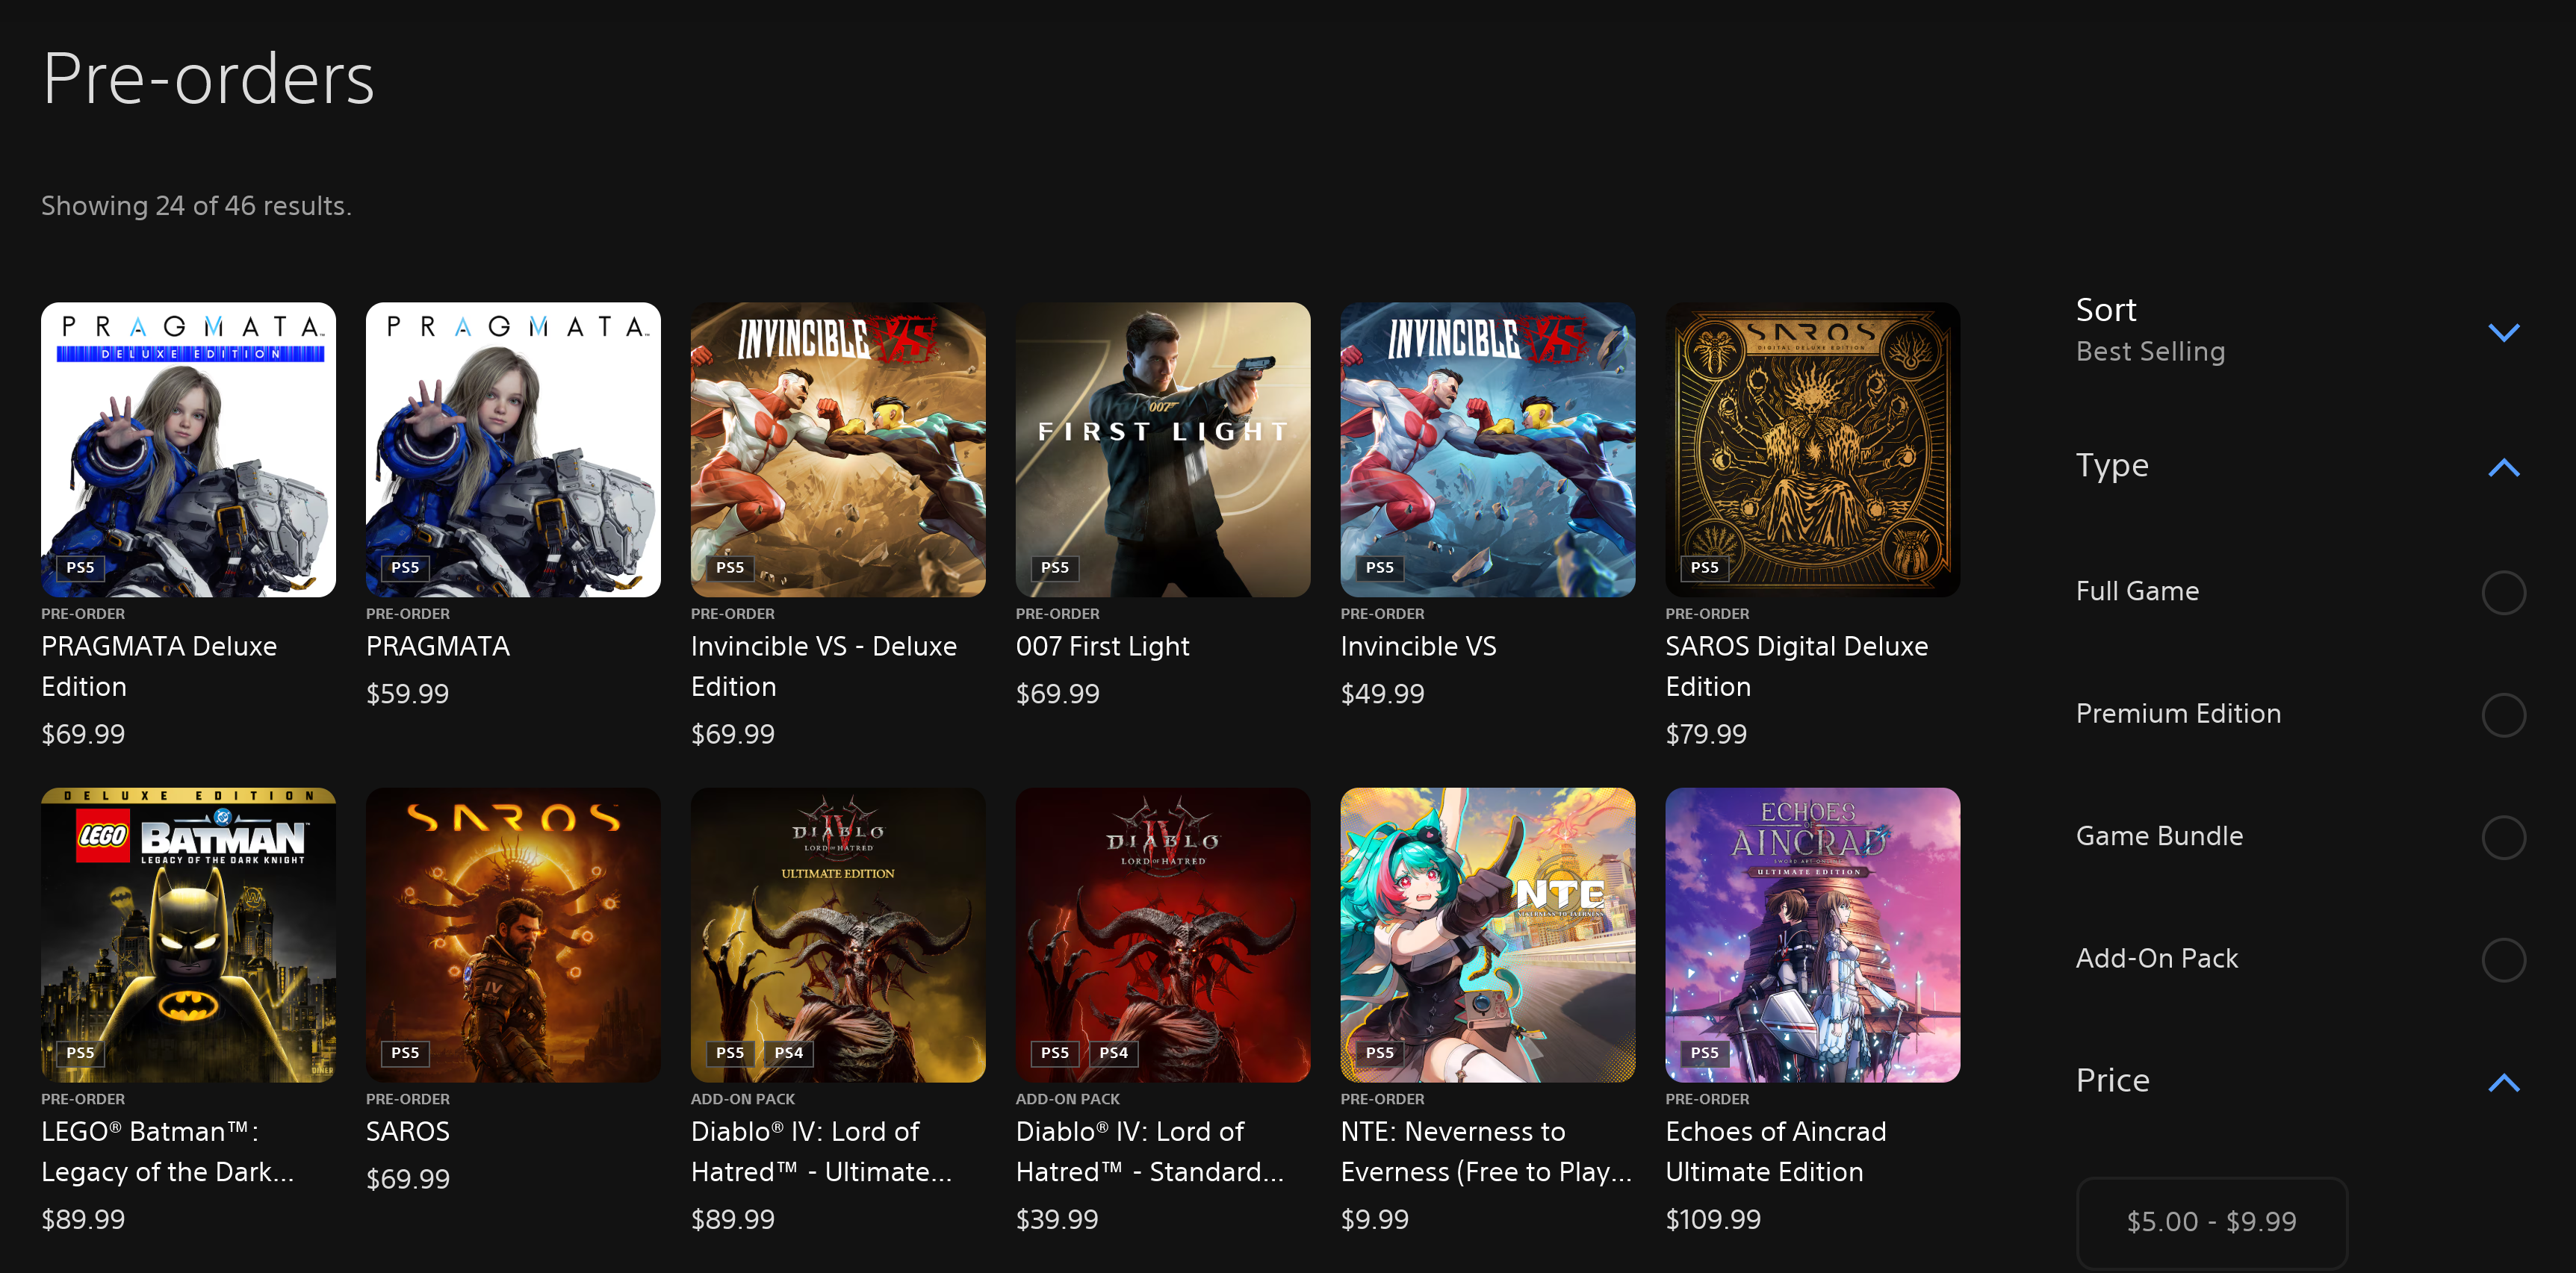Open NTE Neverness to Everness cover
The width and height of the screenshot is (2576, 1273).
(1487, 934)
